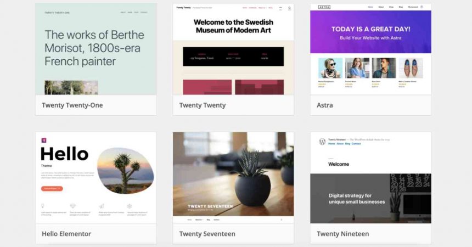Open the Twenty Nineteen theme preview

370,178
